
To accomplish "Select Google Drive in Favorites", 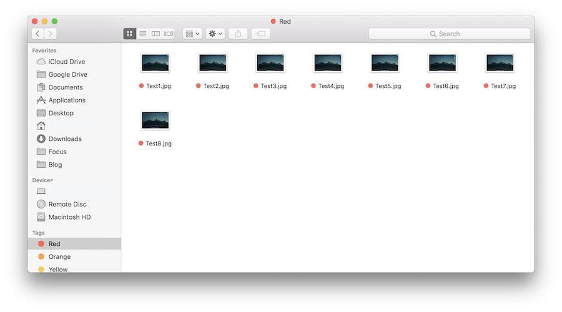I will coord(67,75).
